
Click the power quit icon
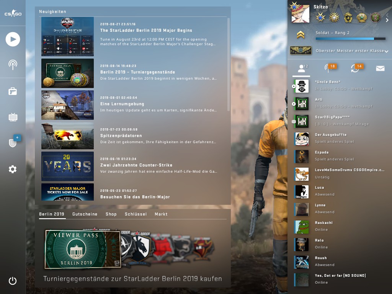pyautogui.click(x=13, y=281)
